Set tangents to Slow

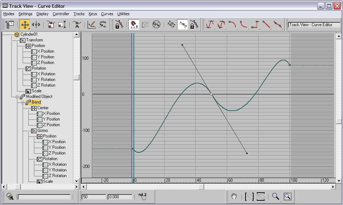coord(244,24)
